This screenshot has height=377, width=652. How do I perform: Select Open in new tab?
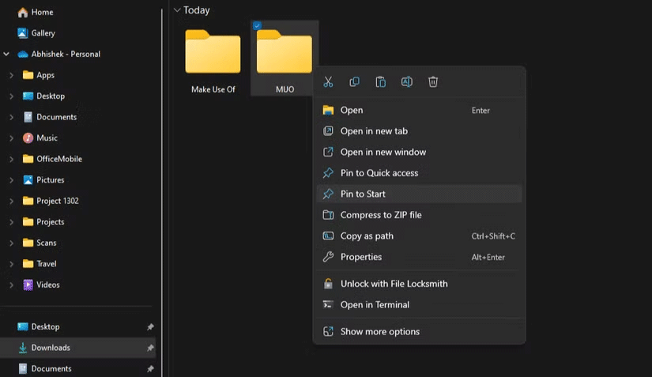374,131
